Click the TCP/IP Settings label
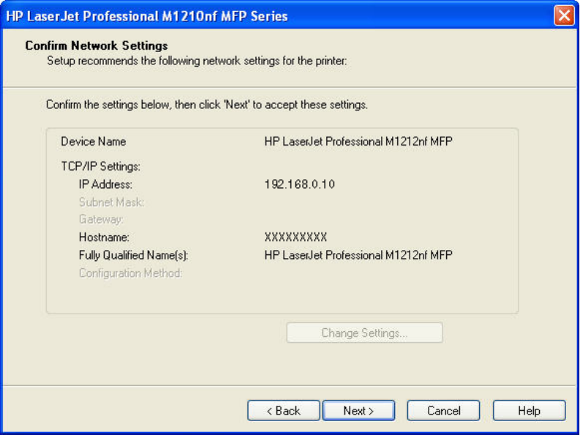The height and width of the screenshot is (435, 580). [x=101, y=167]
